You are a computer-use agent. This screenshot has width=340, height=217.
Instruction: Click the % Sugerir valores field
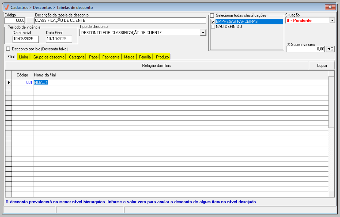(x=306, y=49)
